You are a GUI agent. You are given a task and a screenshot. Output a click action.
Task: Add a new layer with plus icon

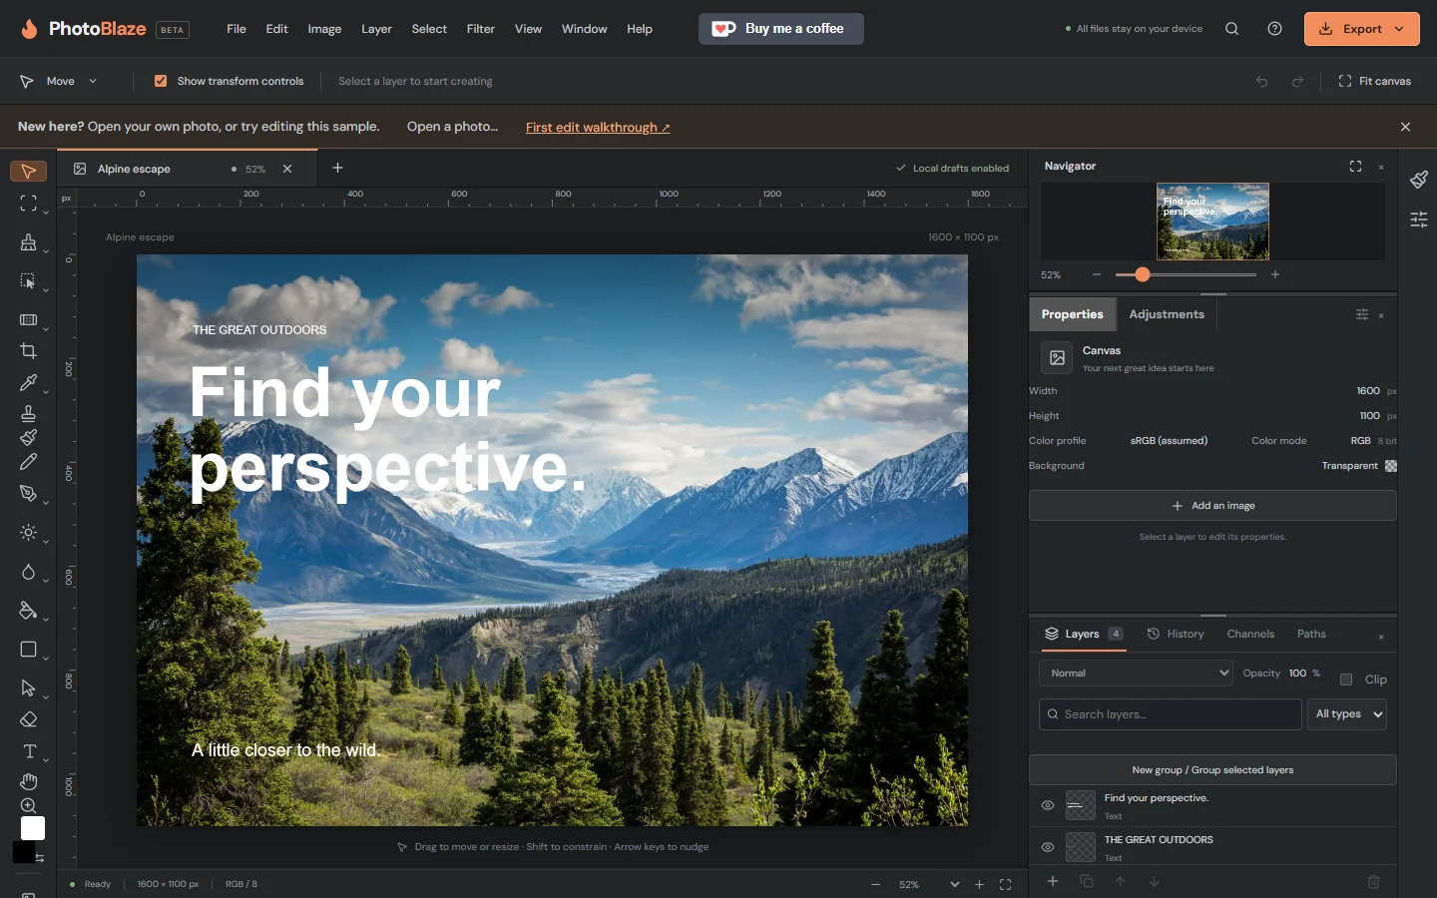1052,881
